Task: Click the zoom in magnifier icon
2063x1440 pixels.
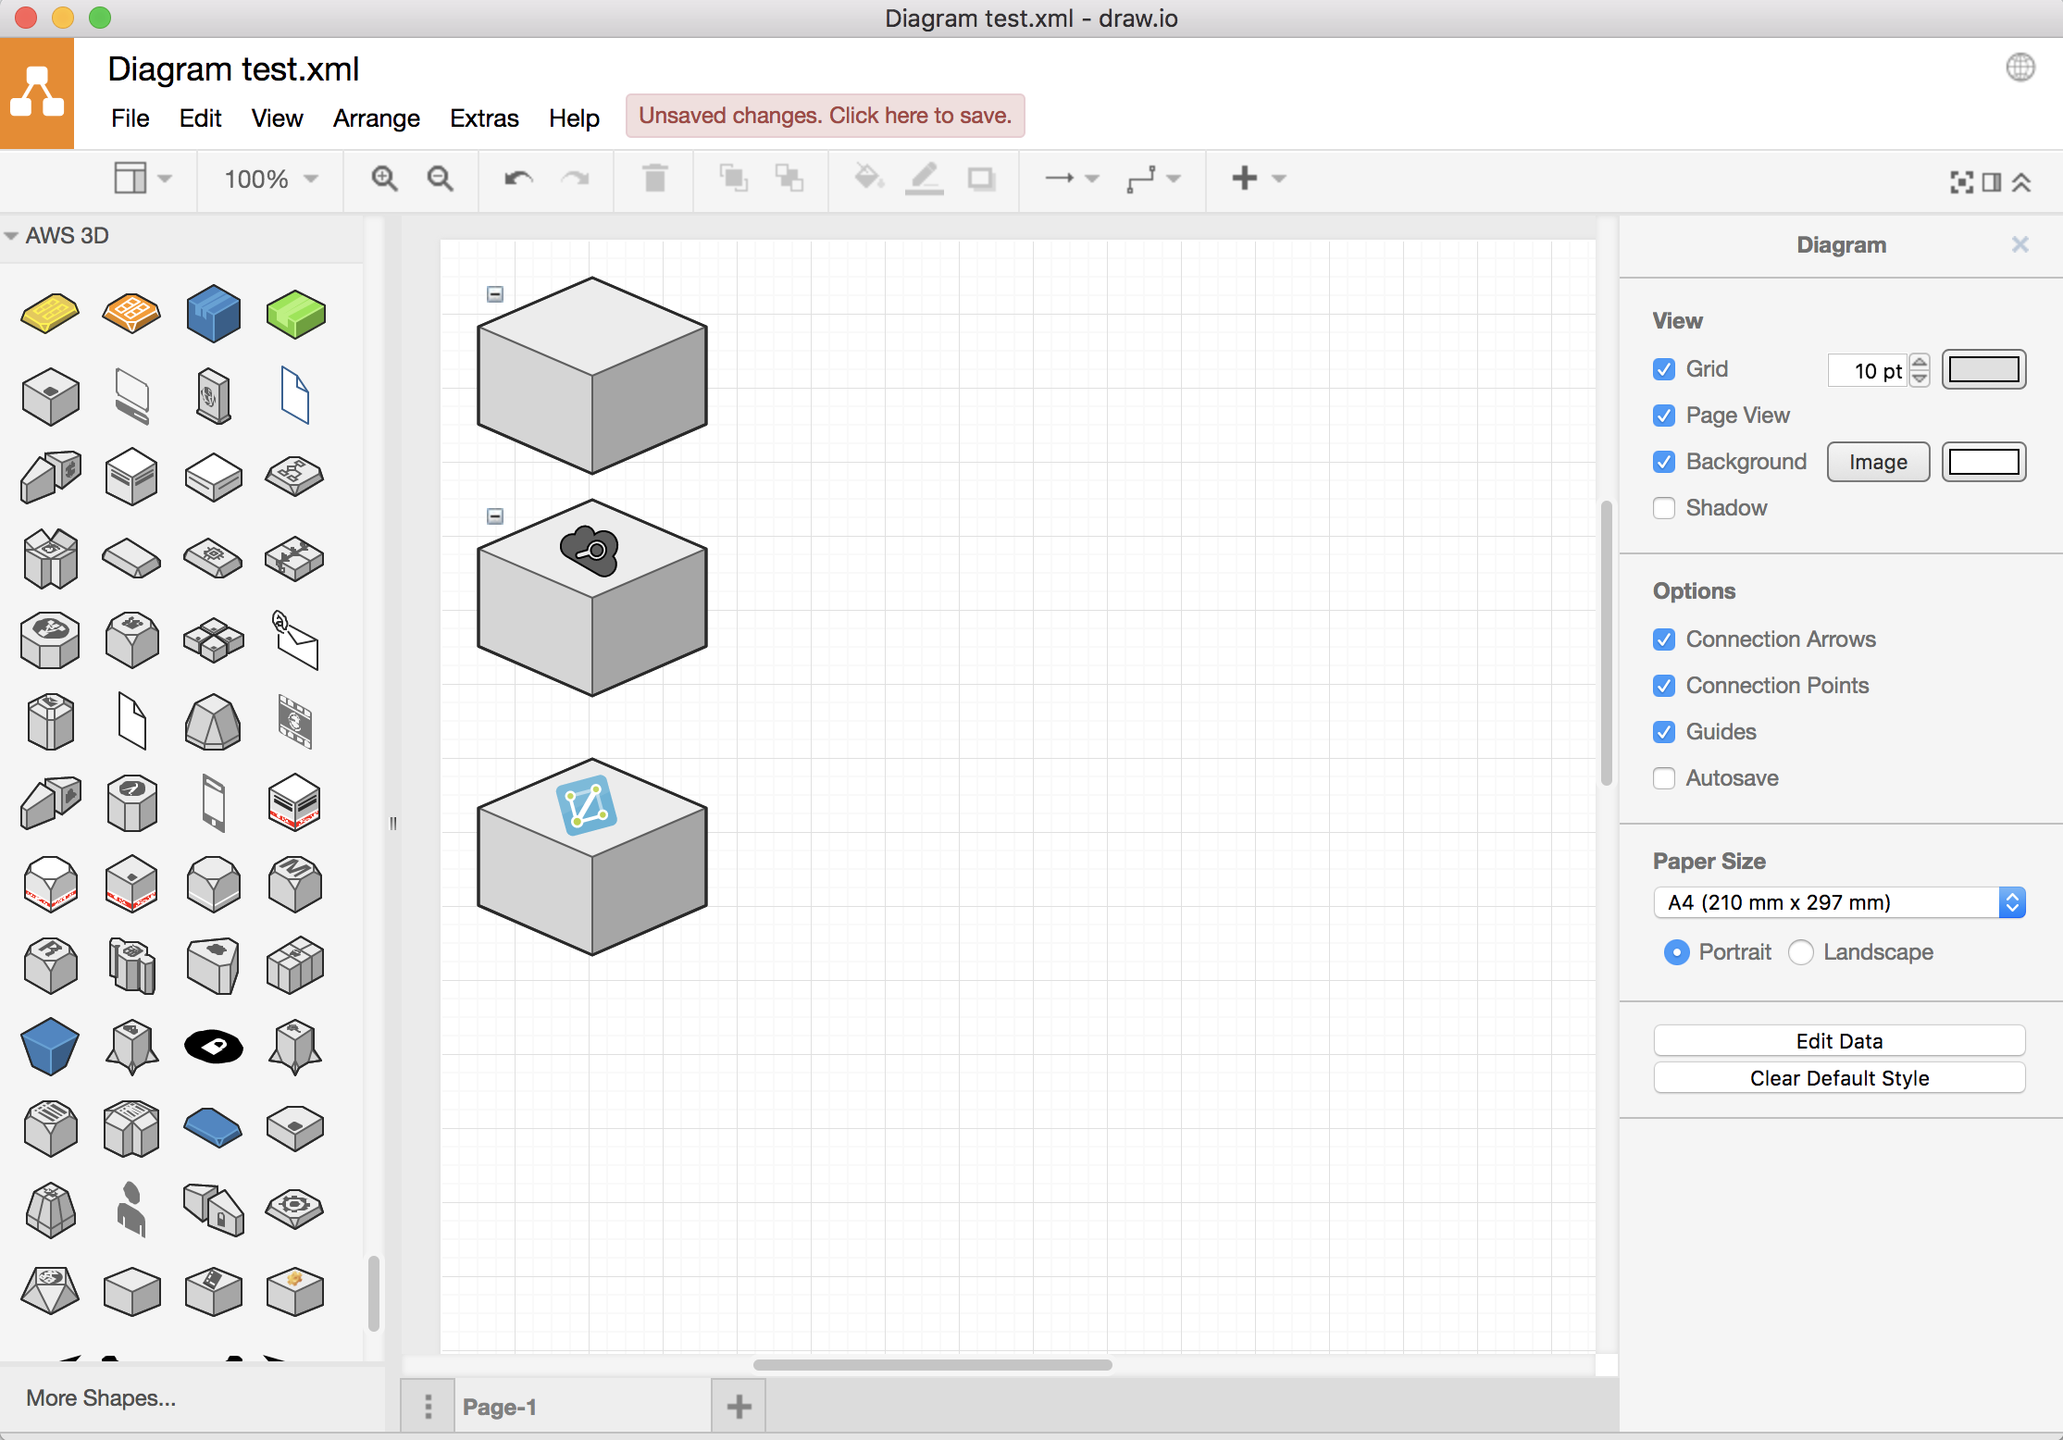Action: pyautogui.click(x=384, y=179)
